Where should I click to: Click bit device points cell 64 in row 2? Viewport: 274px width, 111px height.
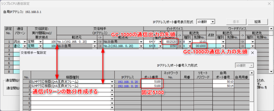point(148,46)
